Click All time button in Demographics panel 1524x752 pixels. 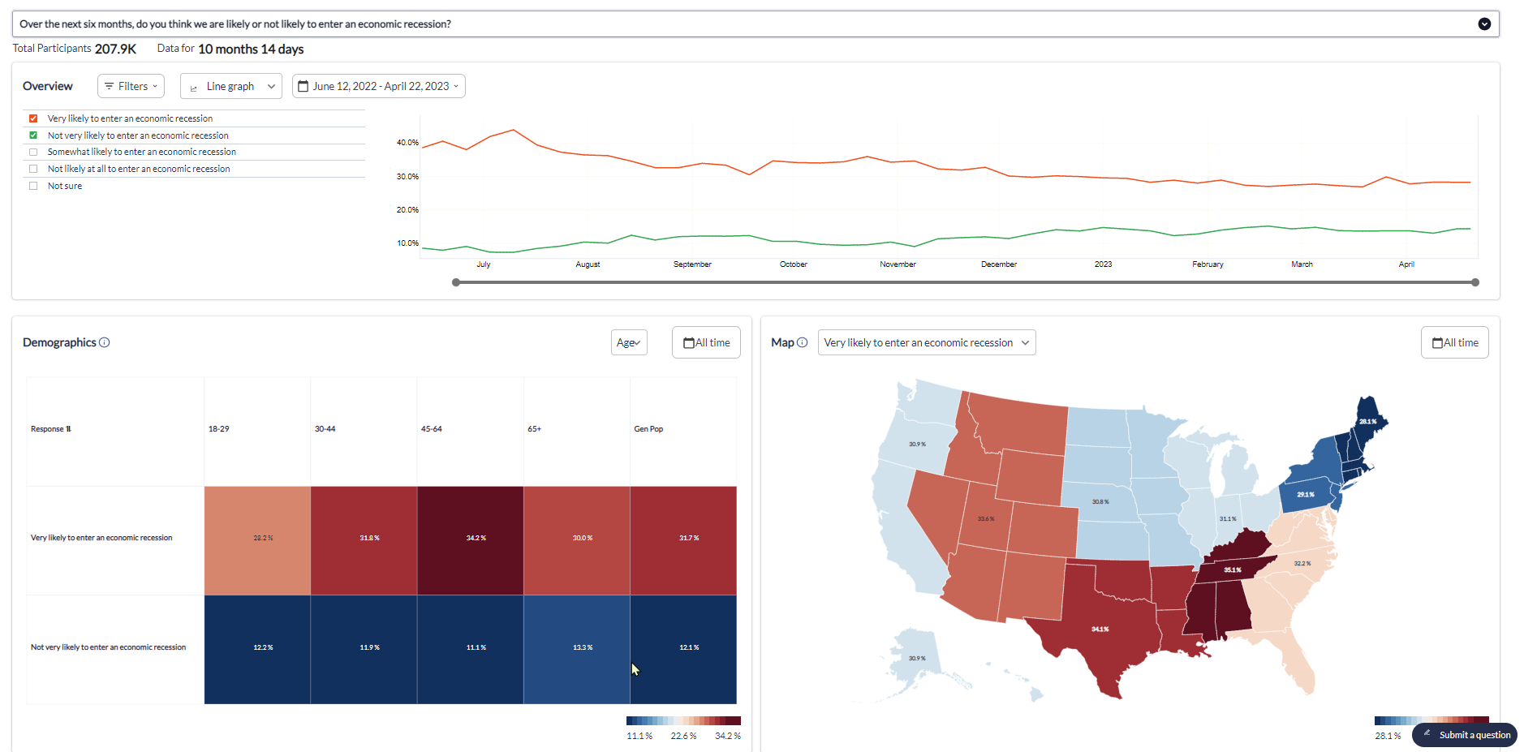706,342
